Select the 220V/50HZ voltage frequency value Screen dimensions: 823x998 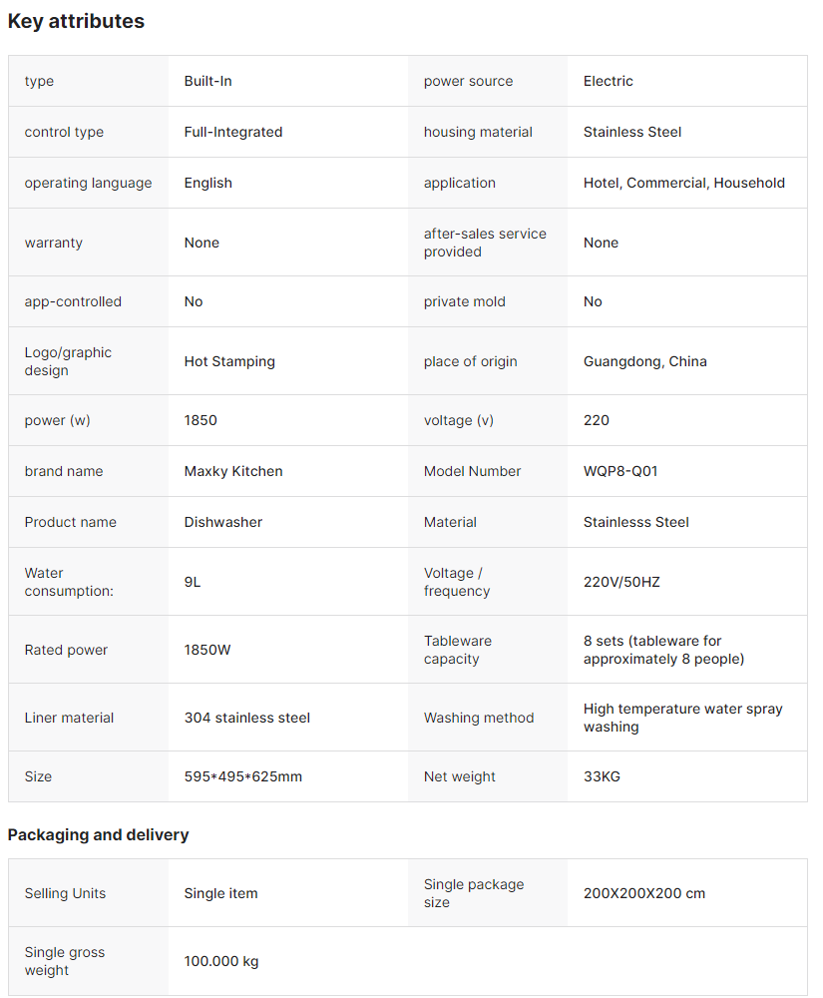tap(621, 582)
